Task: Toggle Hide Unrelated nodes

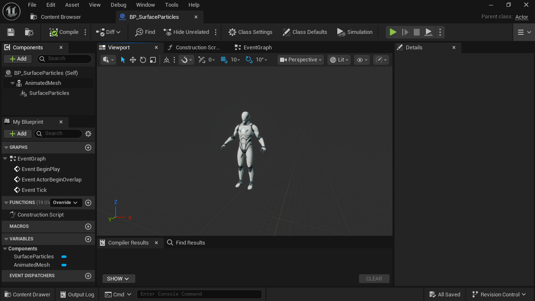Action: click(x=186, y=32)
